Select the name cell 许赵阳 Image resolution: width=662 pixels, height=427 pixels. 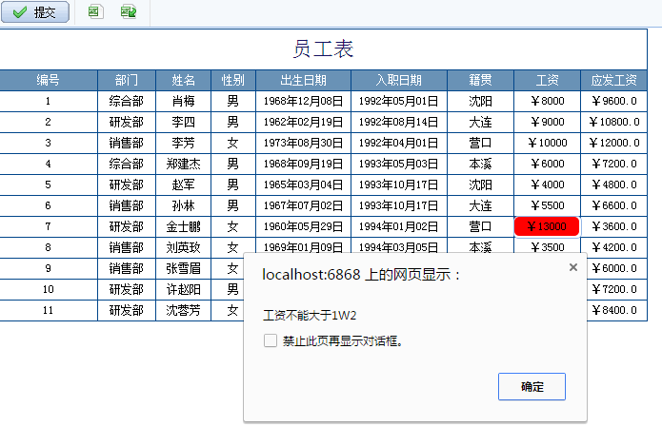coord(183,289)
